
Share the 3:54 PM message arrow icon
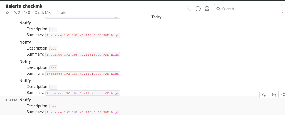coord(283,94)
